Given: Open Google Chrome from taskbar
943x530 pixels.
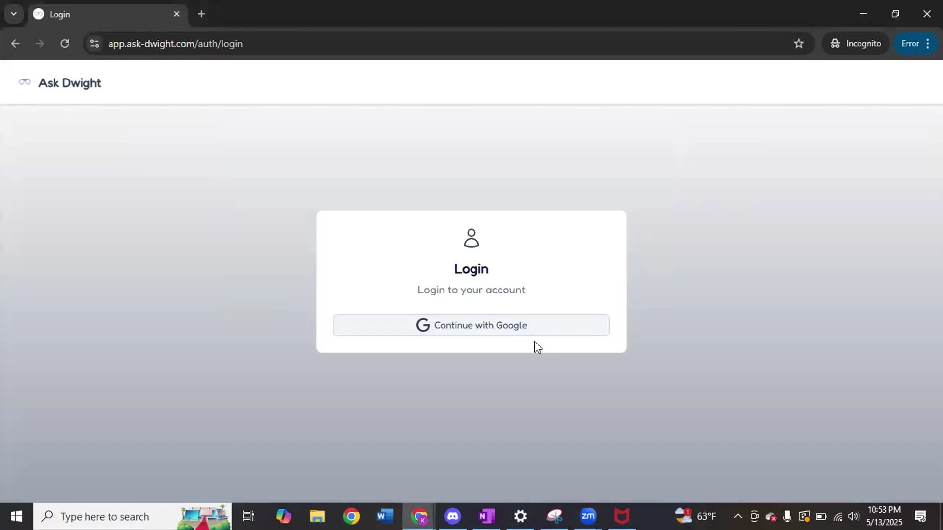Looking at the screenshot, I should (351, 516).
